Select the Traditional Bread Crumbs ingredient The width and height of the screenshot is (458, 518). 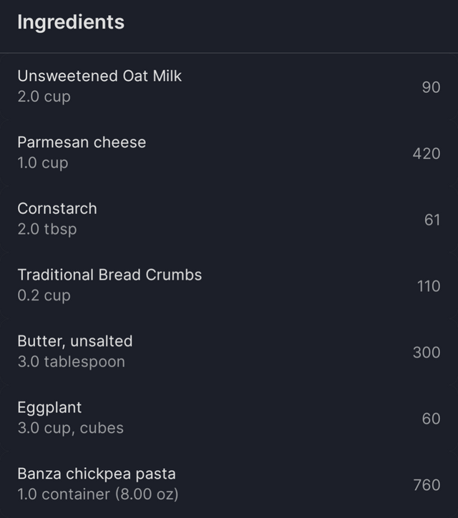(229, 285)
